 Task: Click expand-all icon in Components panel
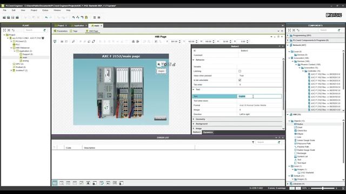[290, 30]
